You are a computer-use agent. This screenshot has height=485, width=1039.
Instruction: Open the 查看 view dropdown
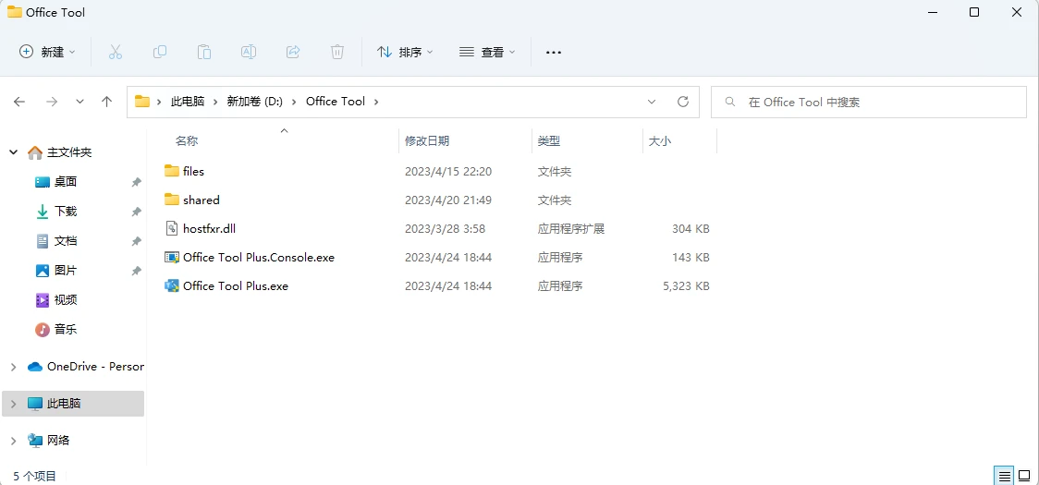tap(487, 52)
